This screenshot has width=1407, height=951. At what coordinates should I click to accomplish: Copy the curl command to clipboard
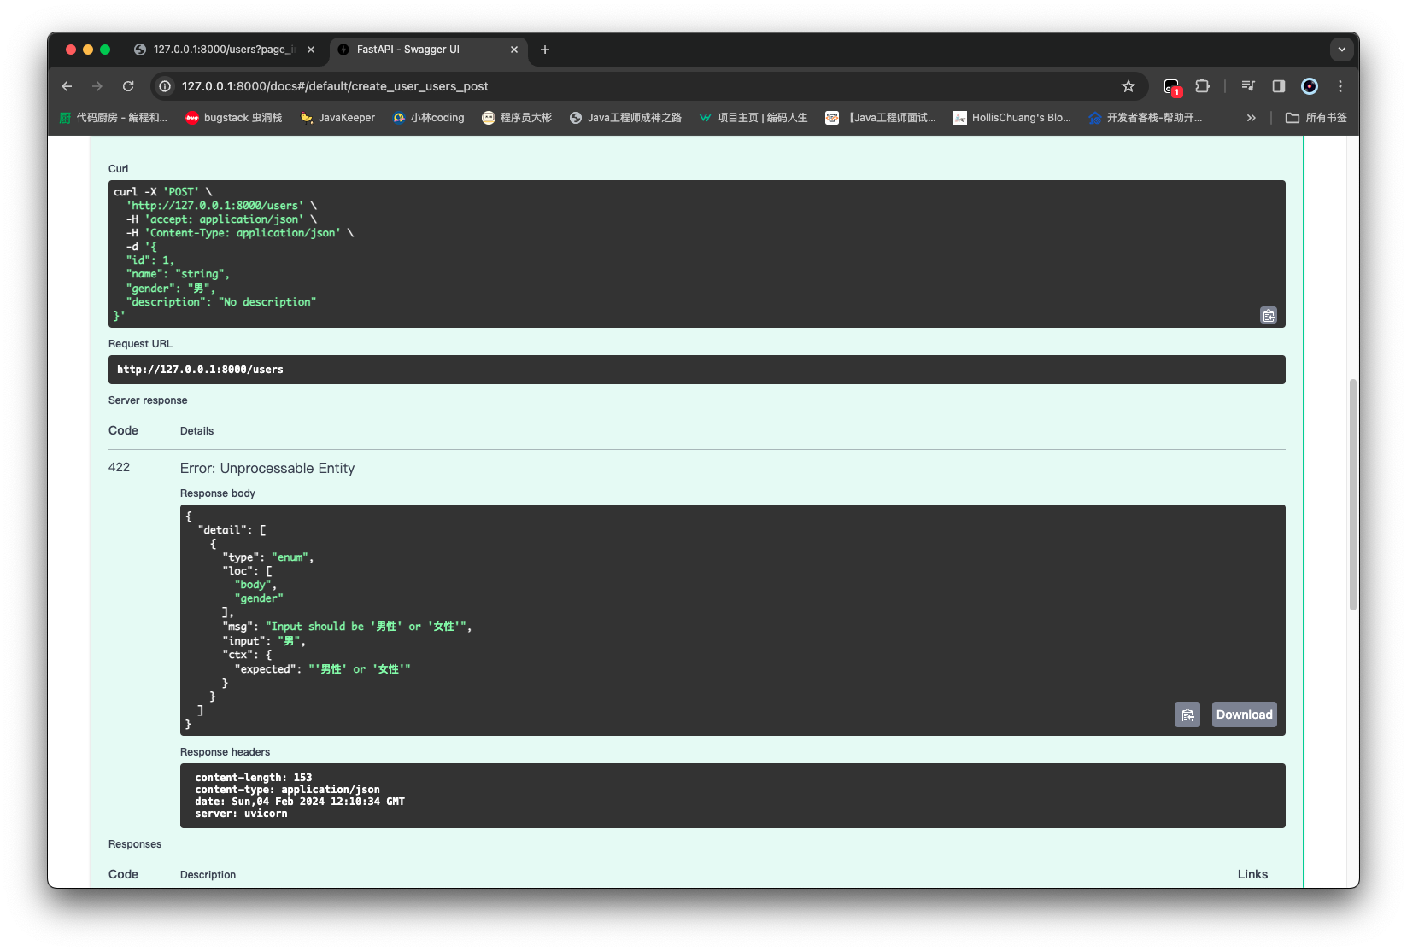click(x=1269, y=315)
